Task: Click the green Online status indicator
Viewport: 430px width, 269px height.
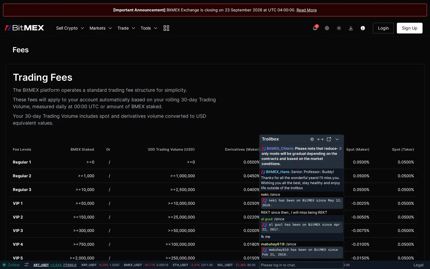Action: pyautogui.click(x=11, y=265)
